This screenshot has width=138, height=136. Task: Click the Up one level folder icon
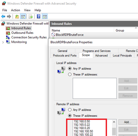pos(17,17)
